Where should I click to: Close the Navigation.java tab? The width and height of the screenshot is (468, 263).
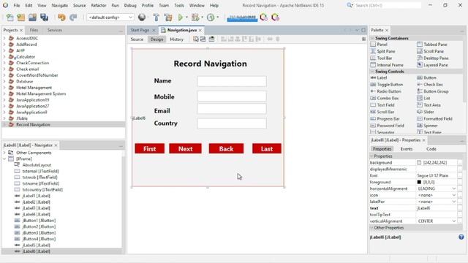coord(200,30)
